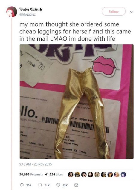Enlarge the gold leggings photo

tap(77, 101)
